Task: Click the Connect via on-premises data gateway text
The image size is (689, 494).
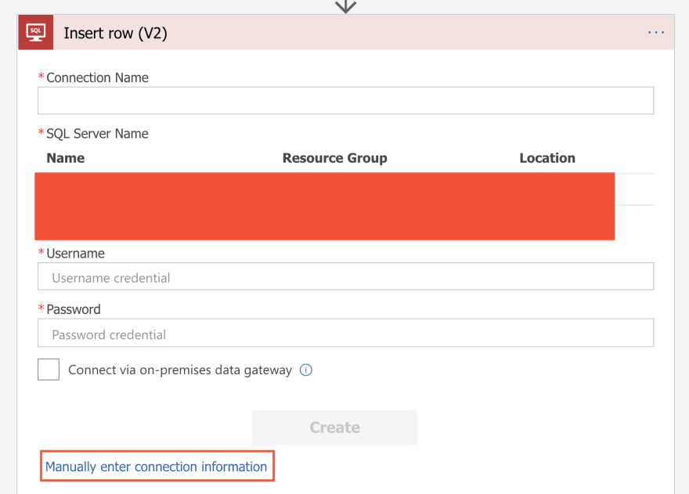Action: pos(180,370)
